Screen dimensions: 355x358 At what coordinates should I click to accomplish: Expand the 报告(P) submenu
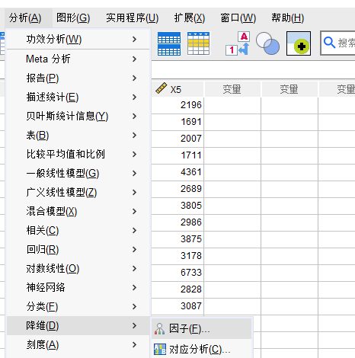pyautogui.click(x=78, y=78)
